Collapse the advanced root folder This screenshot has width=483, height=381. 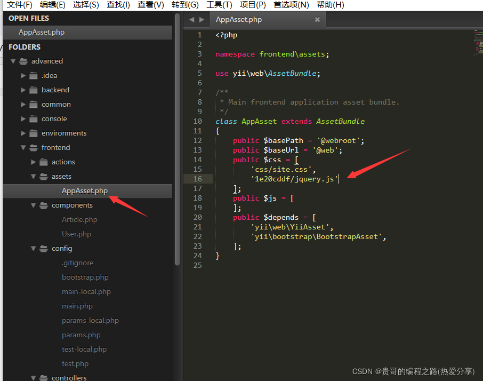pos(13,61)
